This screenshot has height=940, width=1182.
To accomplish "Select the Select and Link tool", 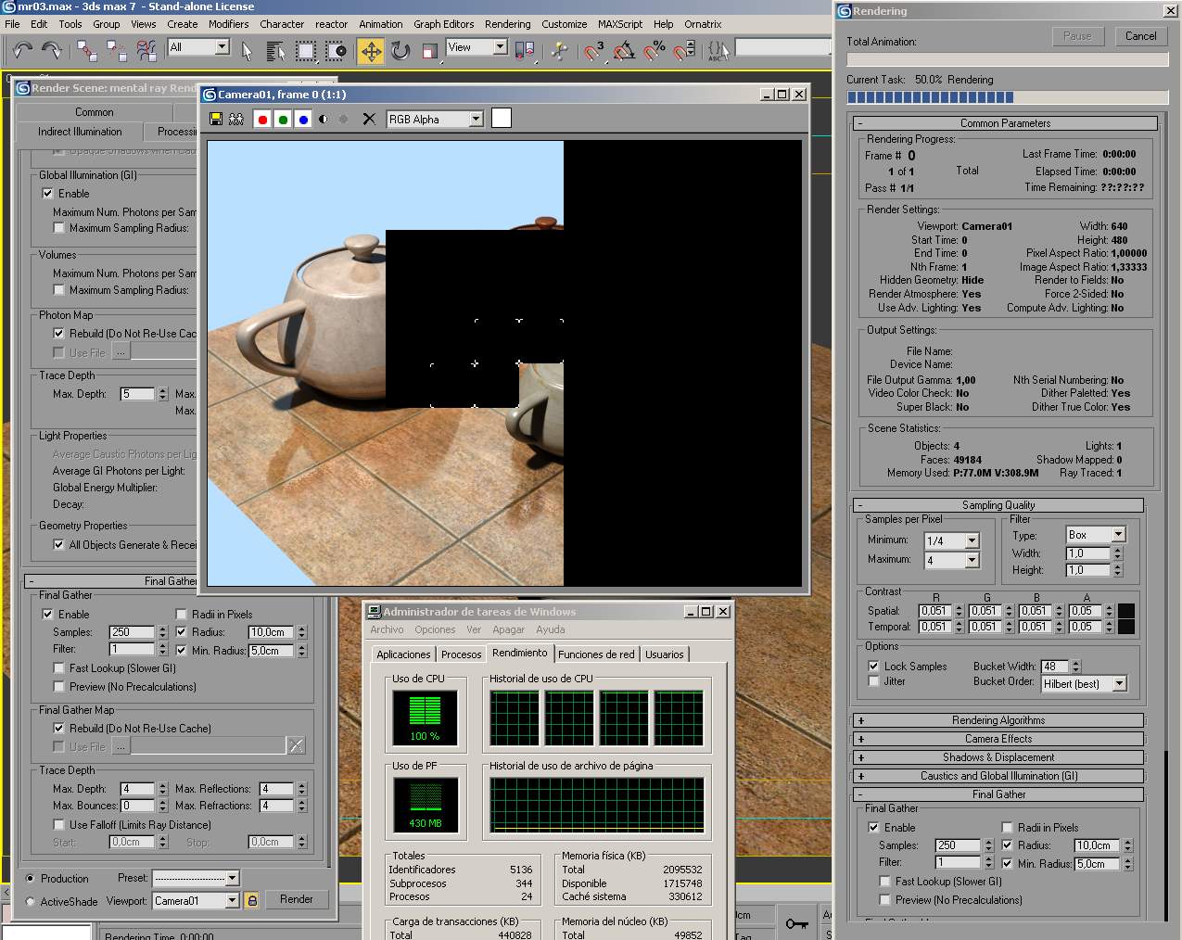I will point(87,50).
